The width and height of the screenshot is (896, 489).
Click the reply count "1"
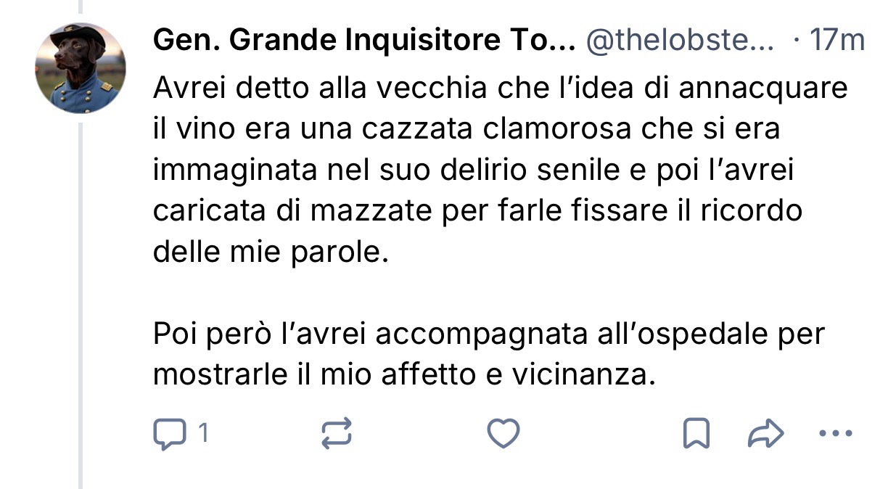[203, 434]
